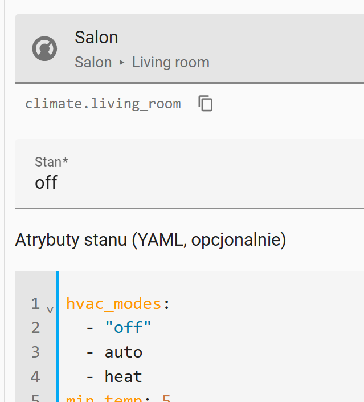Screen dimensions: 364x402
Task: Collapse the hvac_modes fold arrow
Action: click(50, 310)
